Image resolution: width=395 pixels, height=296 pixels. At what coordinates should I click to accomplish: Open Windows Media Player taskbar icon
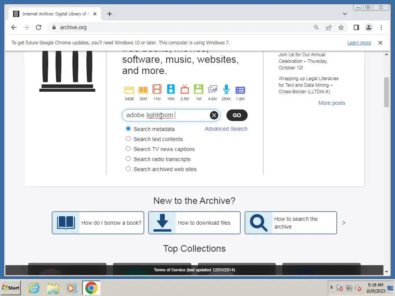(71, 288)
